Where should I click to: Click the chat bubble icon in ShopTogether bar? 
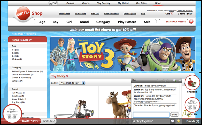click(x=172, y=121)
